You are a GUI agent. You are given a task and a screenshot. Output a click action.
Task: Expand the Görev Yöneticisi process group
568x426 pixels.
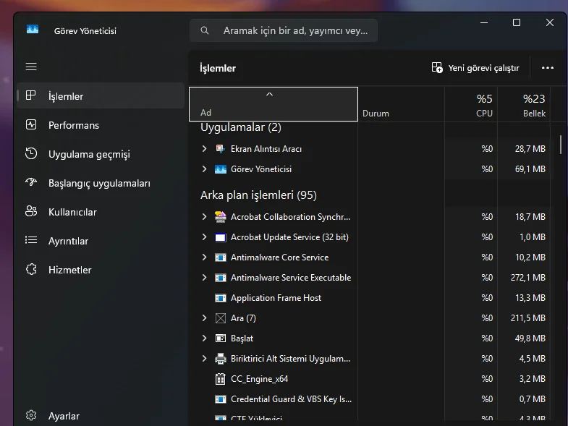[204, 169]
